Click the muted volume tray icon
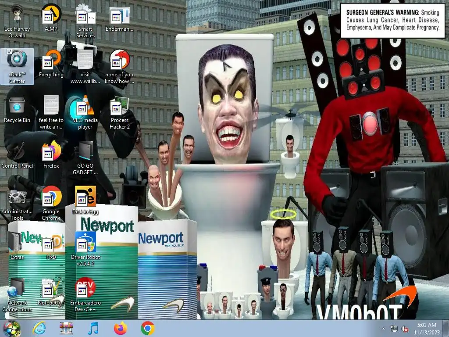This screenshot has width=449, height=337. (x=405, y=329)
